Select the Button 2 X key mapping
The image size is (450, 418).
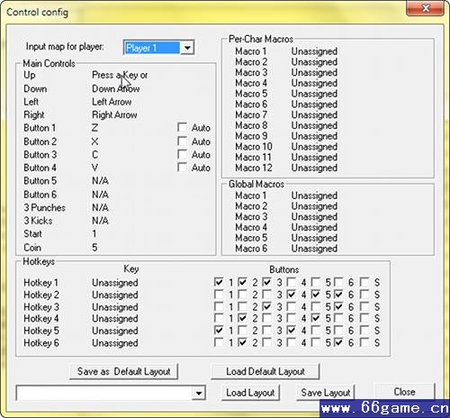tap(94, 141)
